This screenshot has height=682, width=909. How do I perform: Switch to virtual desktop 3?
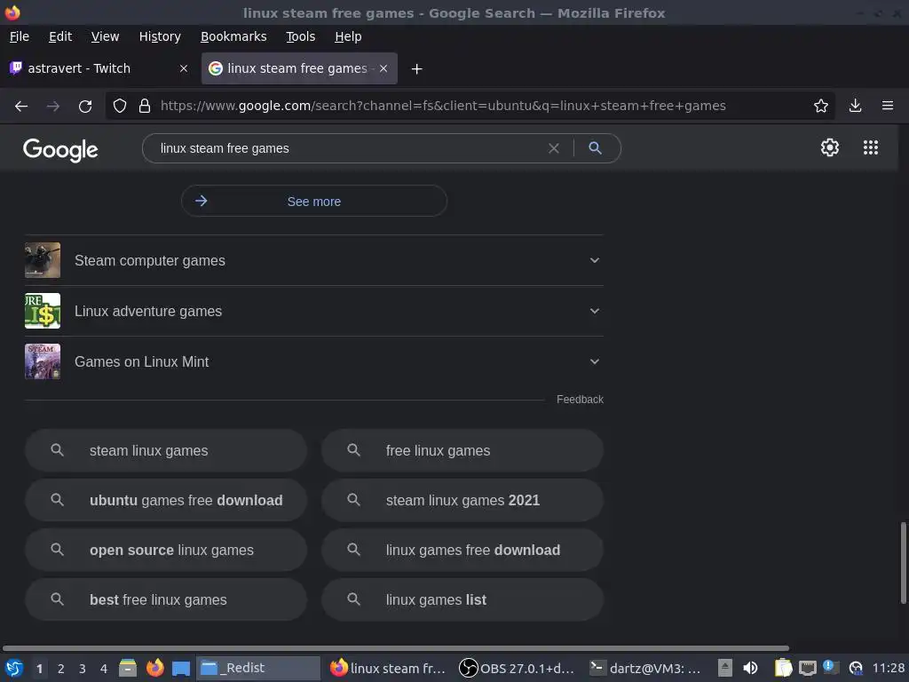tap(83, 669)
